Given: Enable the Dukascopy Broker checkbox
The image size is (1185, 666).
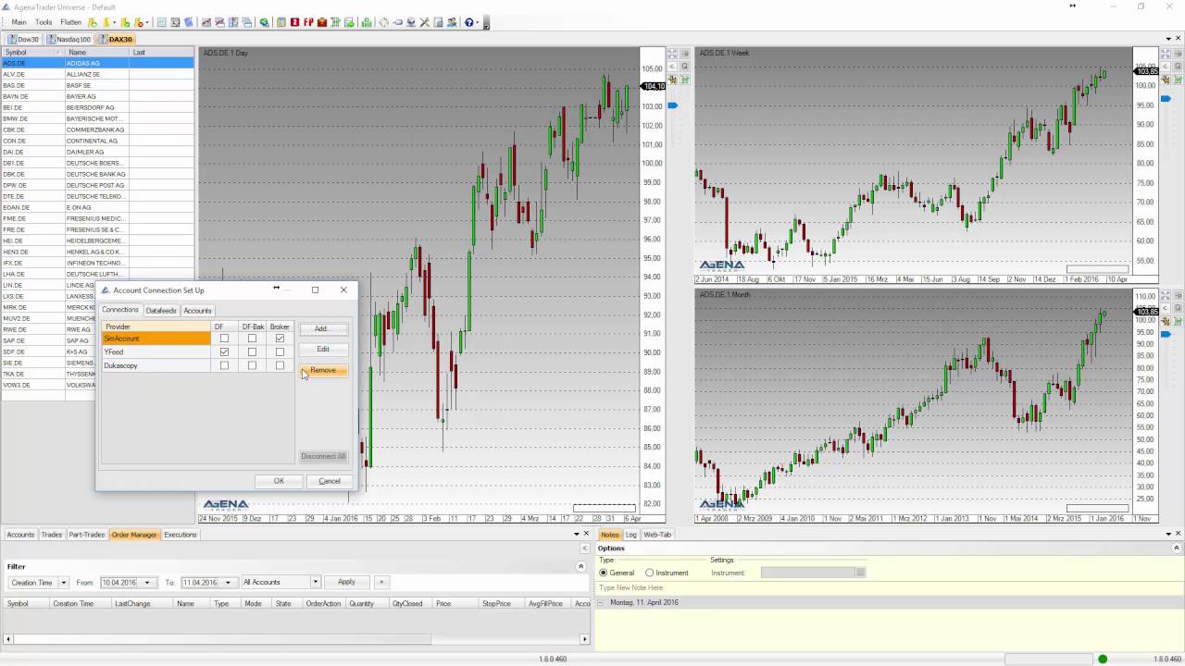Looking at the screenshot, I should (280, 365).
